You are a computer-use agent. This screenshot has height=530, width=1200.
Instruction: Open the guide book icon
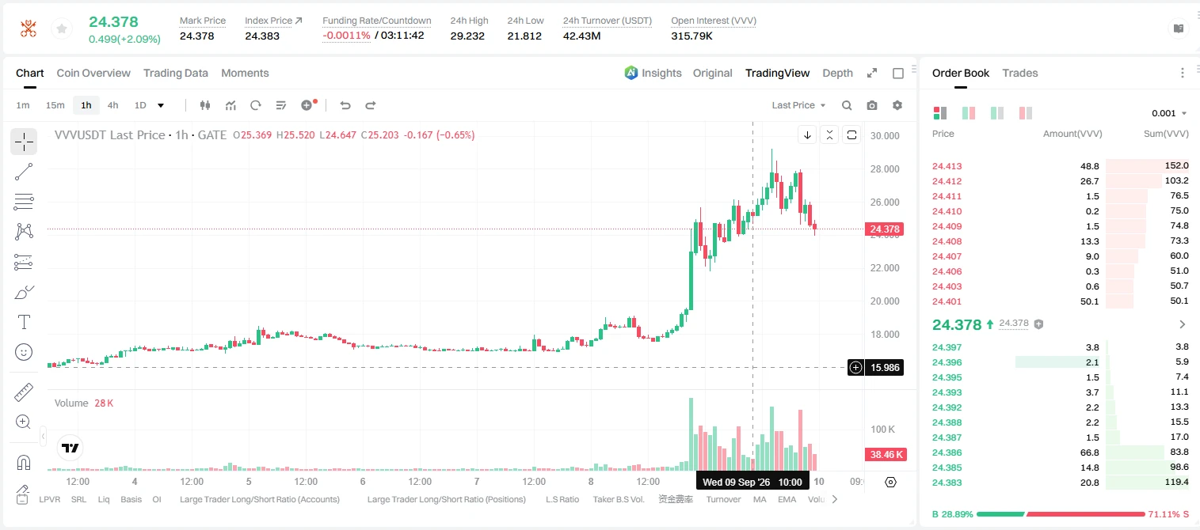1179,28
